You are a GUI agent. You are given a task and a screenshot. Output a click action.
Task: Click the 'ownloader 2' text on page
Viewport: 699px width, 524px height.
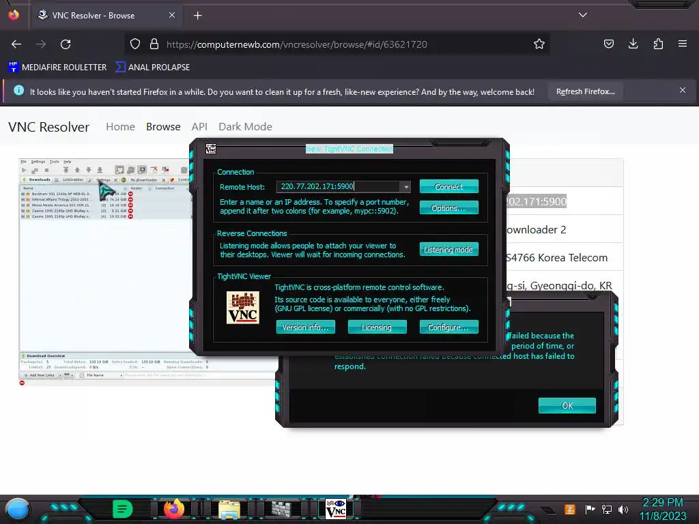coord(537,230)
